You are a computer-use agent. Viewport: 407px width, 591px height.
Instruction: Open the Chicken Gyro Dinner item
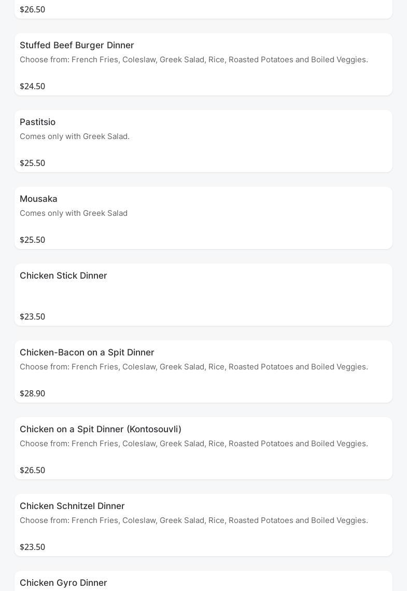tap(63, 583)
